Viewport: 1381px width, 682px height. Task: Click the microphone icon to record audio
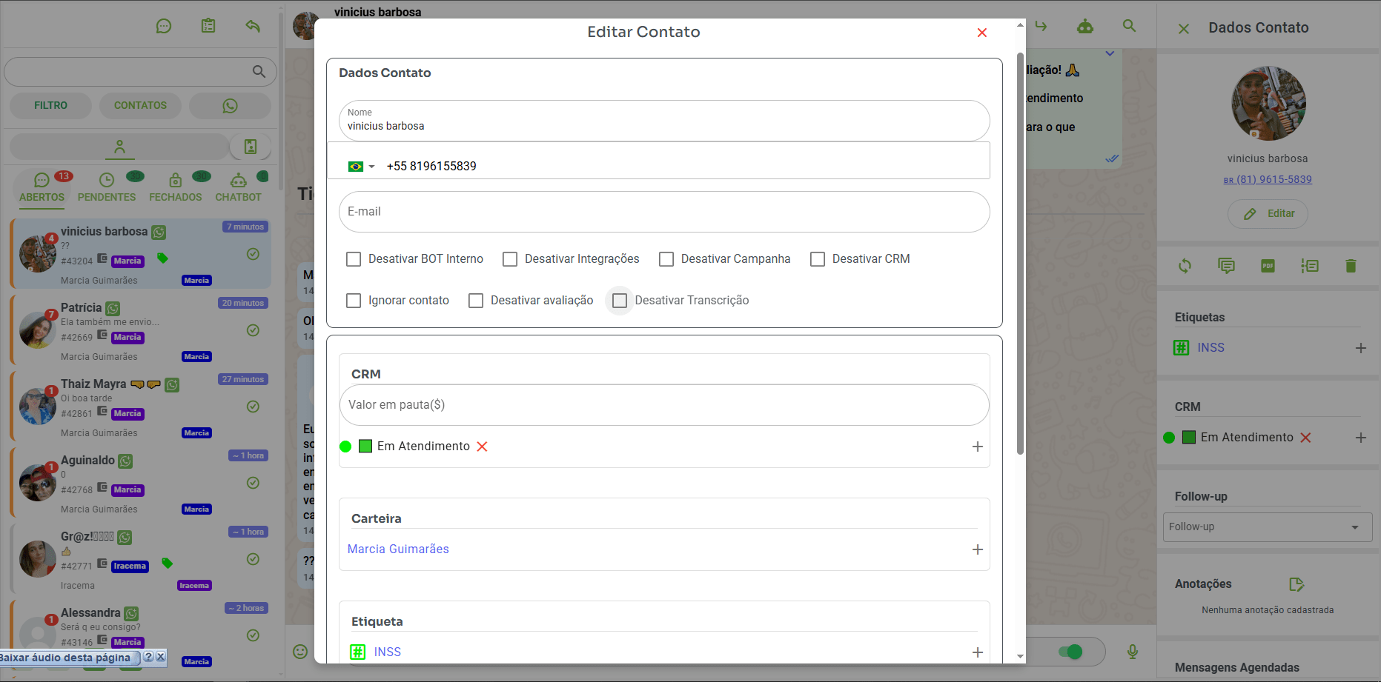pos(1132,652)
